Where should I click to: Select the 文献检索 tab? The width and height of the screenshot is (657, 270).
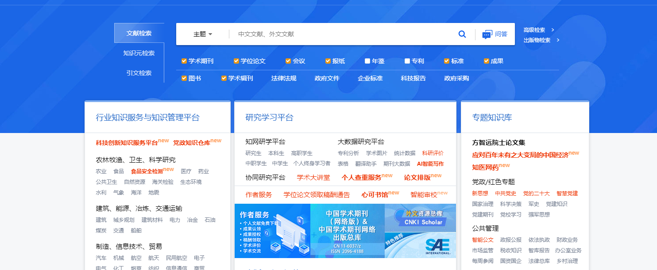click(x=139, y=33)
